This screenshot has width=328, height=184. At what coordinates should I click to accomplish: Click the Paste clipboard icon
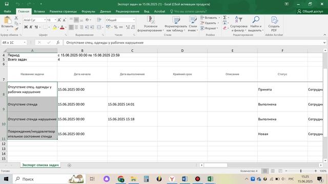click(8, 20)
